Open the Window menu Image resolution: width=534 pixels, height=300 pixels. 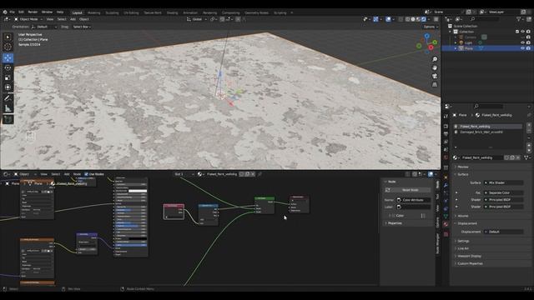[x=47, y=12]
